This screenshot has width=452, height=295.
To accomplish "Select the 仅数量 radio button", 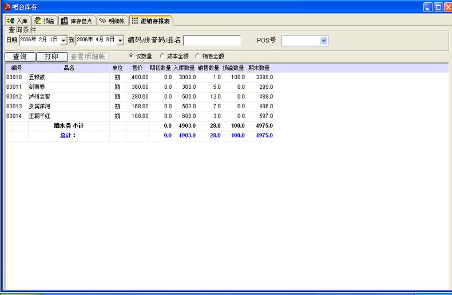I will 131,56.
